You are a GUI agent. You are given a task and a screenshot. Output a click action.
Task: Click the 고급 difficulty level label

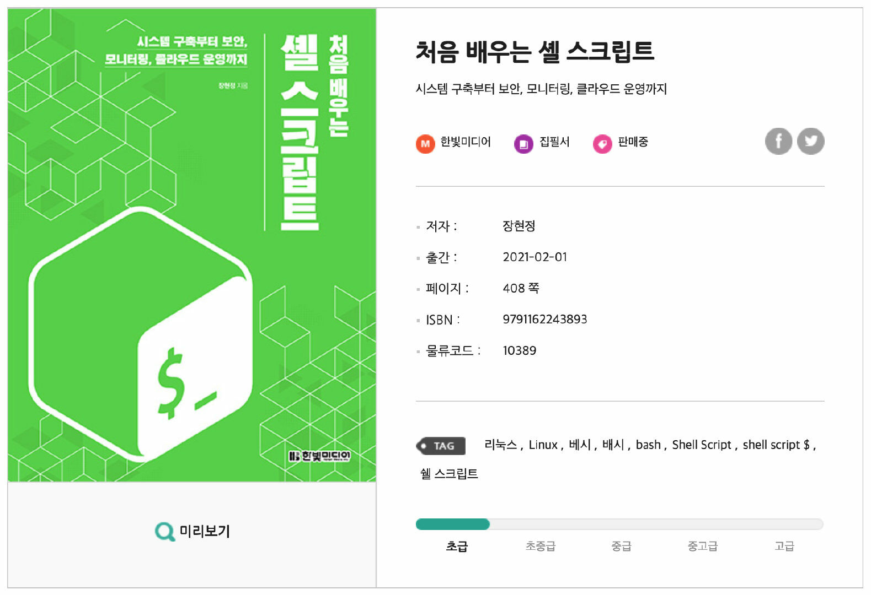784,547
